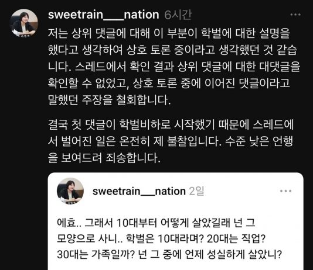The image size is (313, 270).
Task: Open sweetrain___nation profile picture on top post
Action: point(23,23)
